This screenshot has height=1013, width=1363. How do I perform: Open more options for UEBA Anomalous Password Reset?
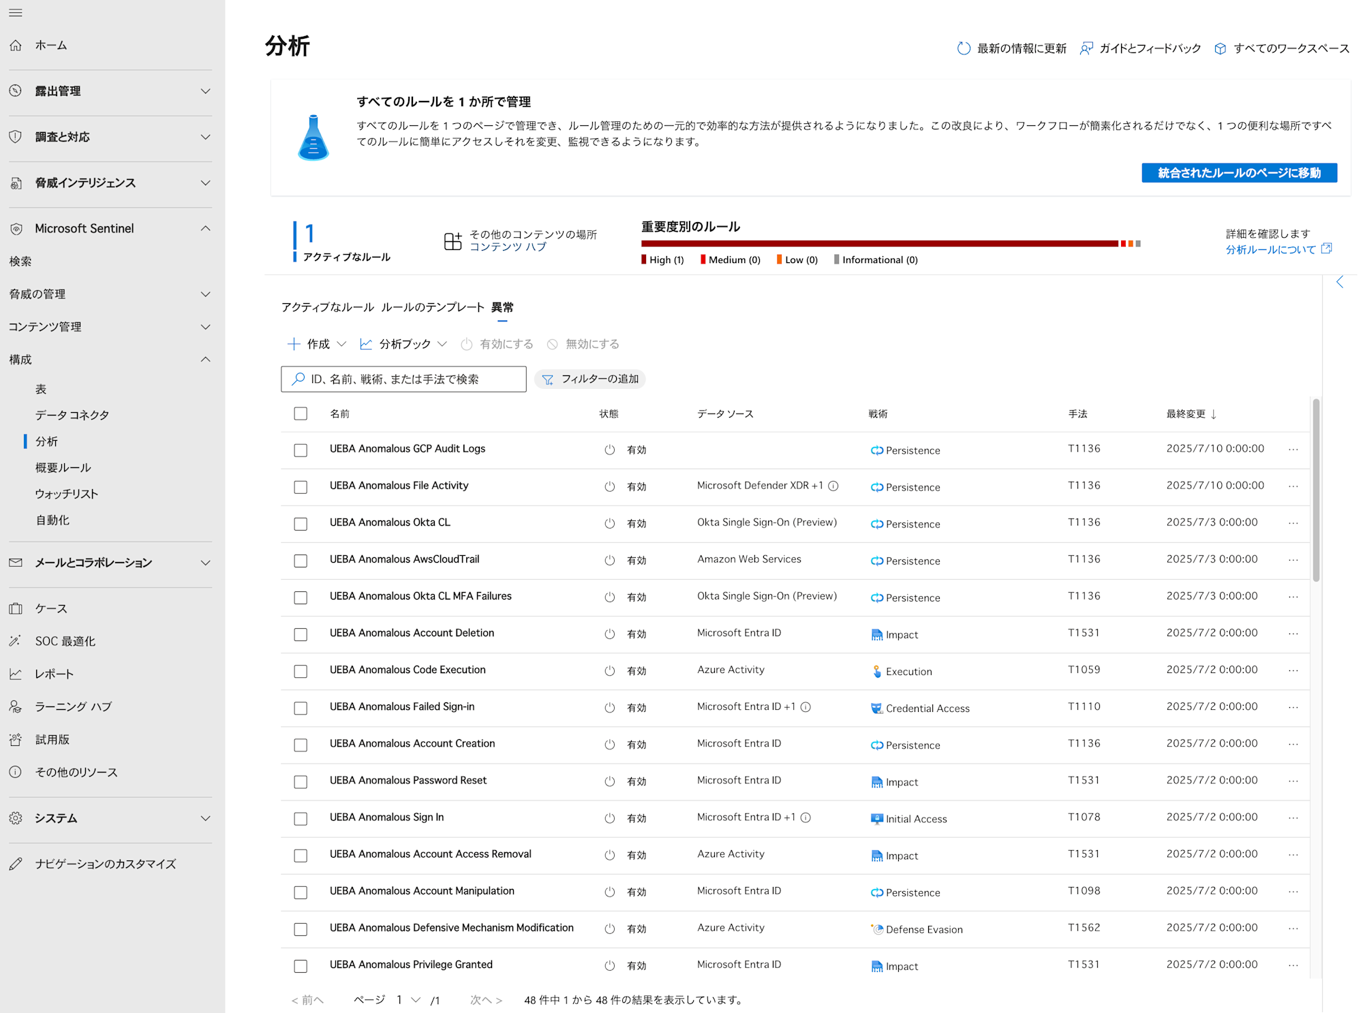point(1293,781)
